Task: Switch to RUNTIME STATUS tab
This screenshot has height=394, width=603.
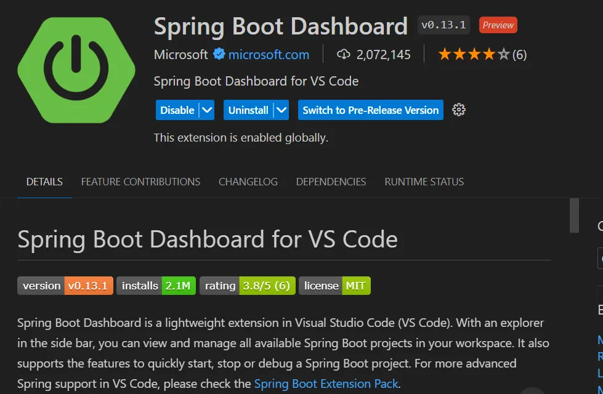Action: [x=424, y=182]
